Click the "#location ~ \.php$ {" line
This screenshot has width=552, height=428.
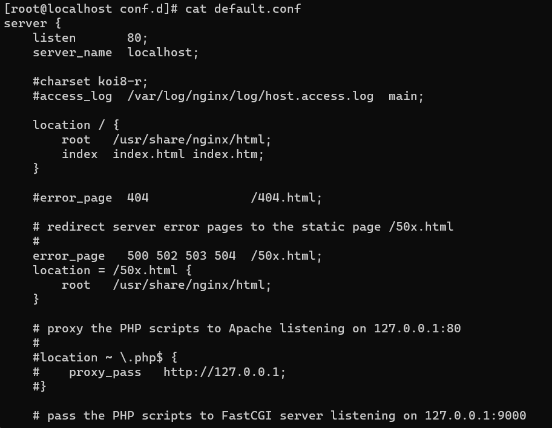(105, 357)
